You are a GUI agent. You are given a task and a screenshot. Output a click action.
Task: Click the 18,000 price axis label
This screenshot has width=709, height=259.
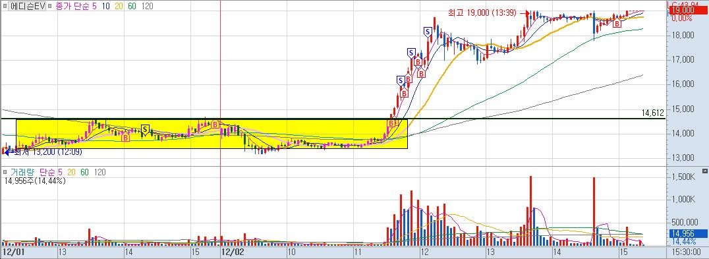click(683, 35)
